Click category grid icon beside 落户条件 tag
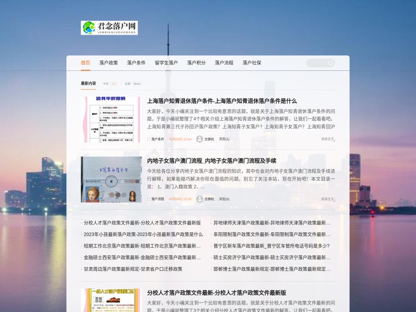The height and width of the screenshot is (312, 416). pos(148,139)
